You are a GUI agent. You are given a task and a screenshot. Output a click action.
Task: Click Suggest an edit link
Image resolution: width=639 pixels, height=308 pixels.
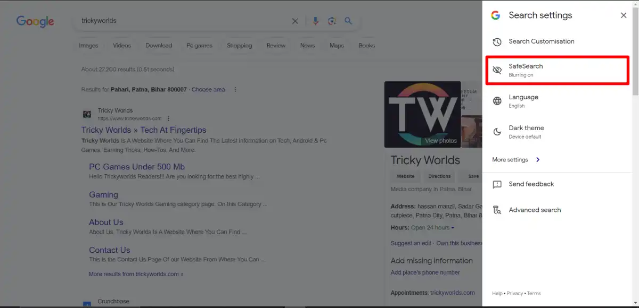tap(411, 243)
